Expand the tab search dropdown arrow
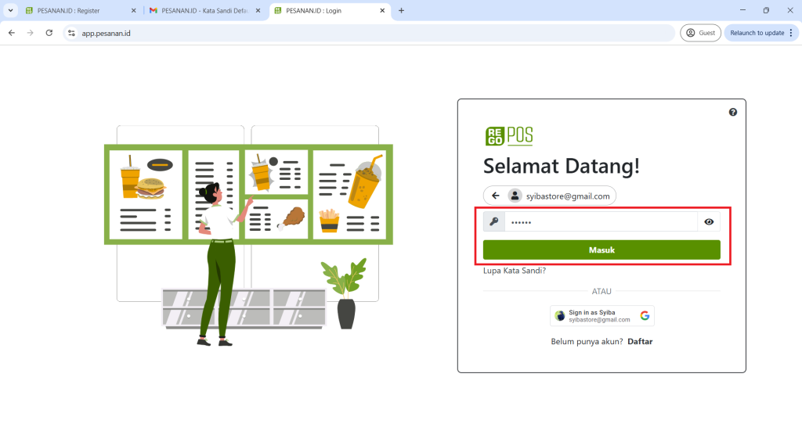Screen dimensions: 802x424 [11, 11]
